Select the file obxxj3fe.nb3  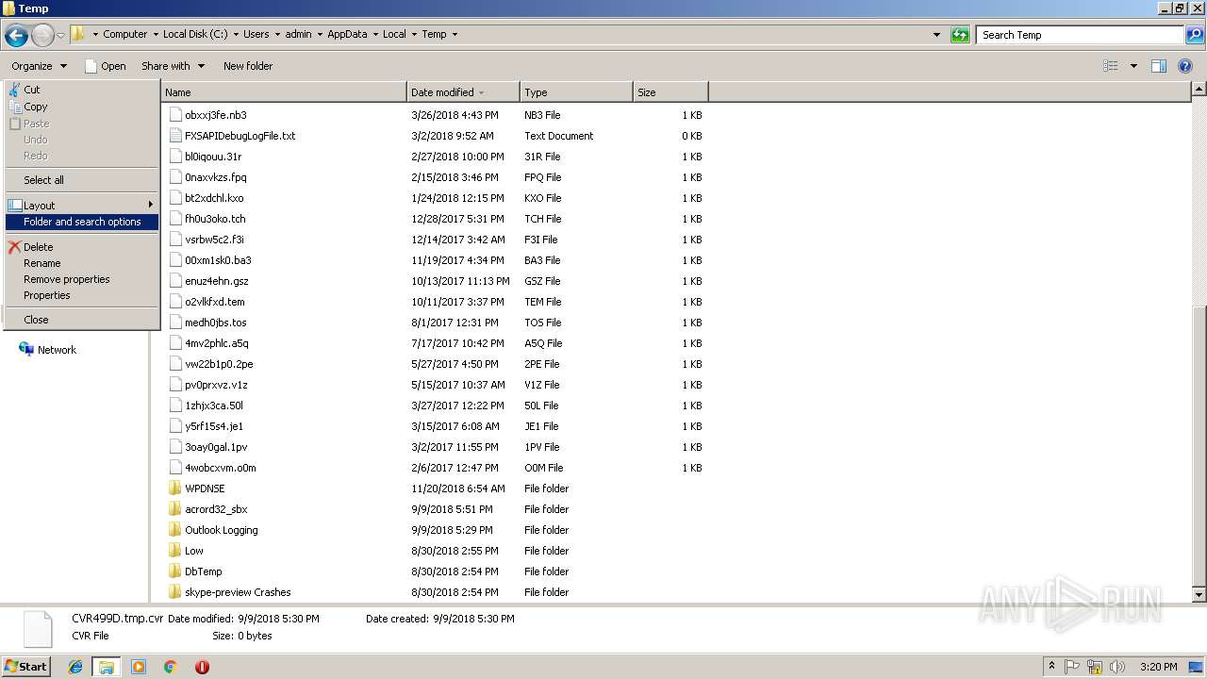pyautogui.click(x=215, y=115)
